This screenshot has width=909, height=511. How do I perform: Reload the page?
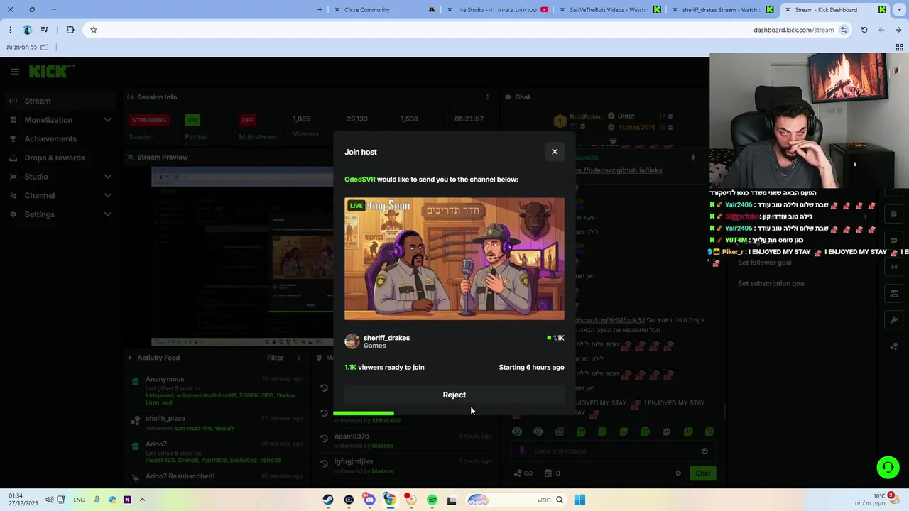[864, 30]
